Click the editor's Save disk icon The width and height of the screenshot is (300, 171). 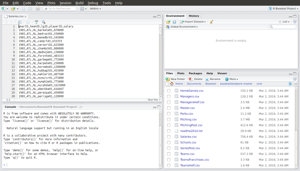pos(28,22)
